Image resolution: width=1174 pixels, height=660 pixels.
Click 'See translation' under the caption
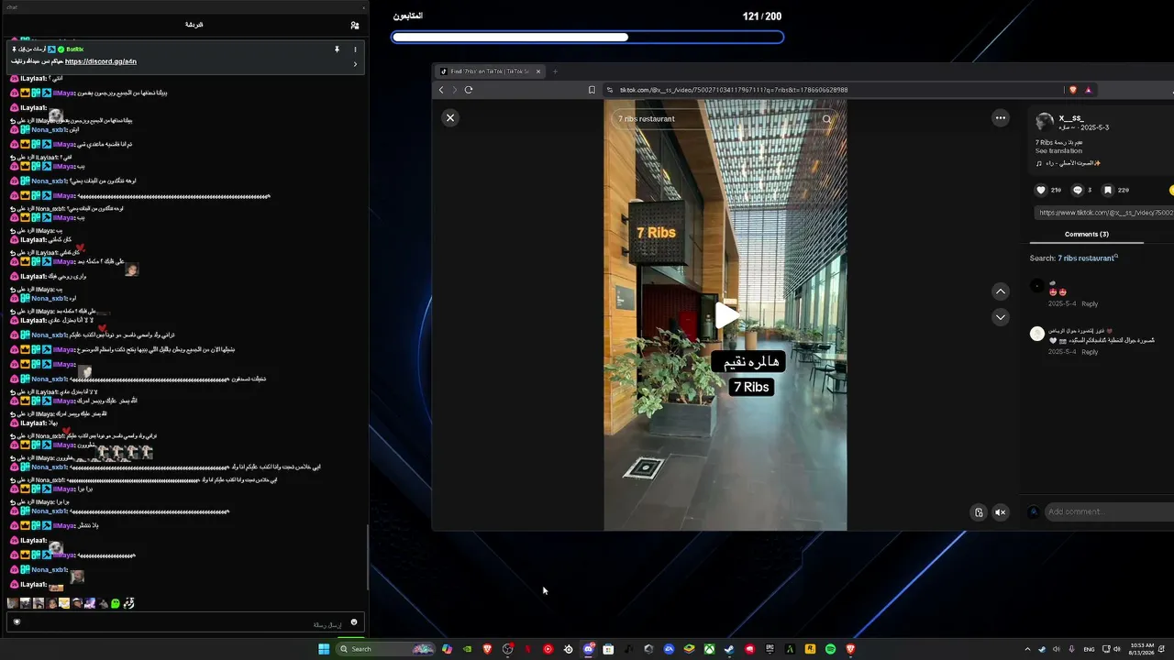click(1058, 151)
